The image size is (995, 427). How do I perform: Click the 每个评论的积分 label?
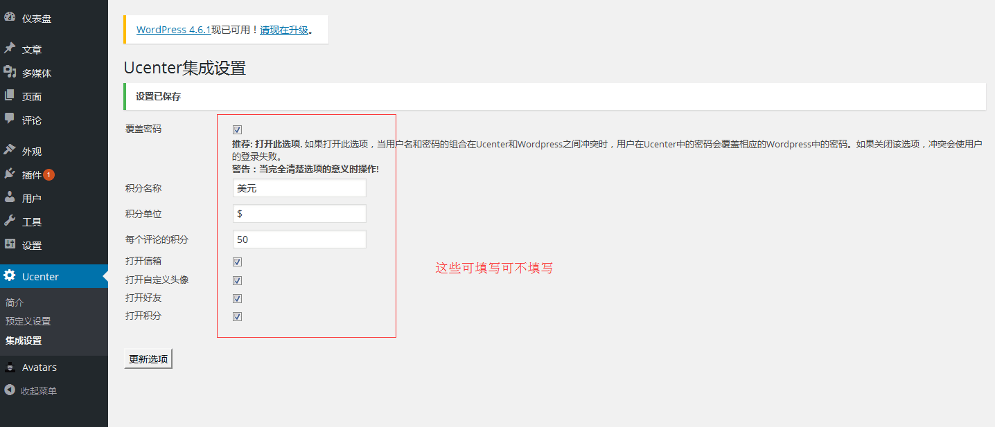157,239
